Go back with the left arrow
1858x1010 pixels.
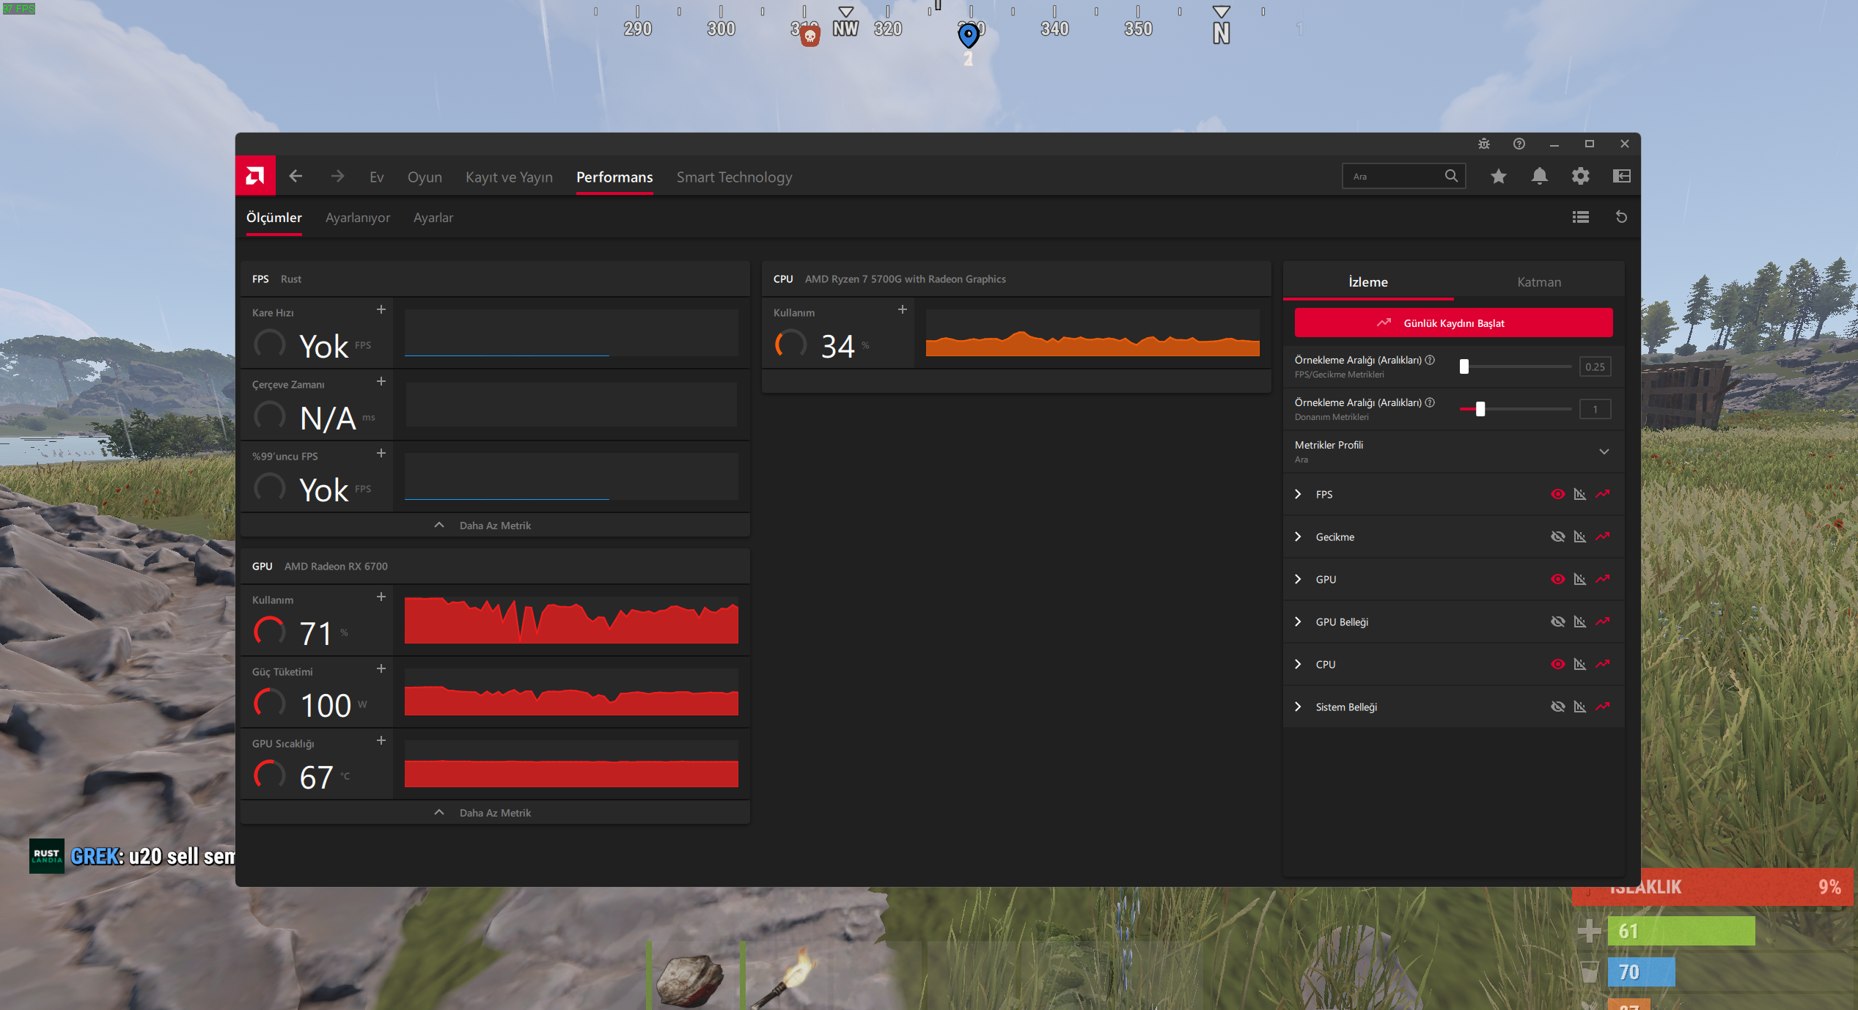[295, 177]
